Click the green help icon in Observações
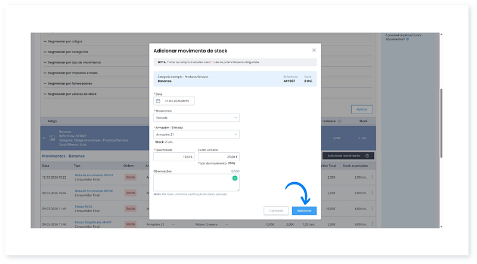 [x=235, y=178]
